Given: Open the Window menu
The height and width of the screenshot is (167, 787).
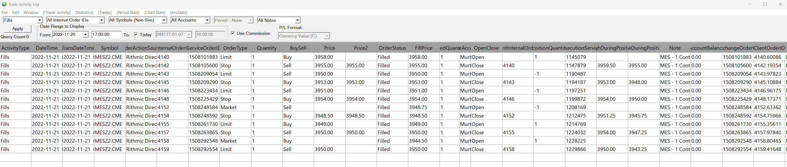Looking at the screenshot, I should coord(31,13).
